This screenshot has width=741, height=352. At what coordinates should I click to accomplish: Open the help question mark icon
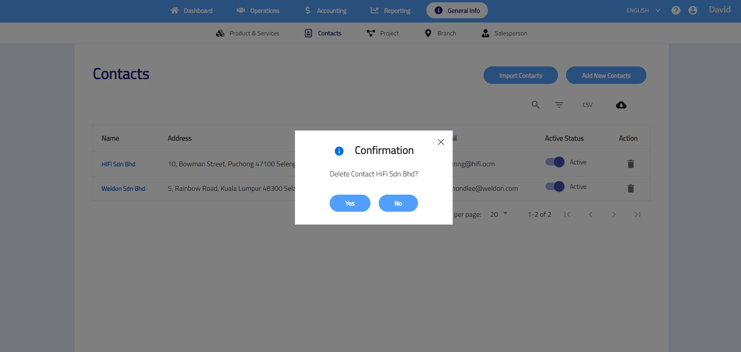click(x=676, y=10)
